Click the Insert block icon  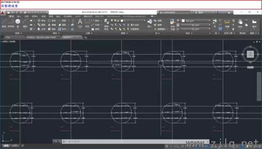(149, 22)
